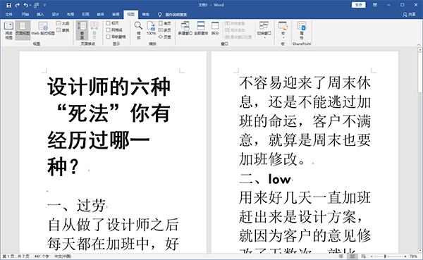The width and height of the screenshot is (423, 260).
Task: Switch to Read Mode from status bar
Action: click(x=341, y=256)
